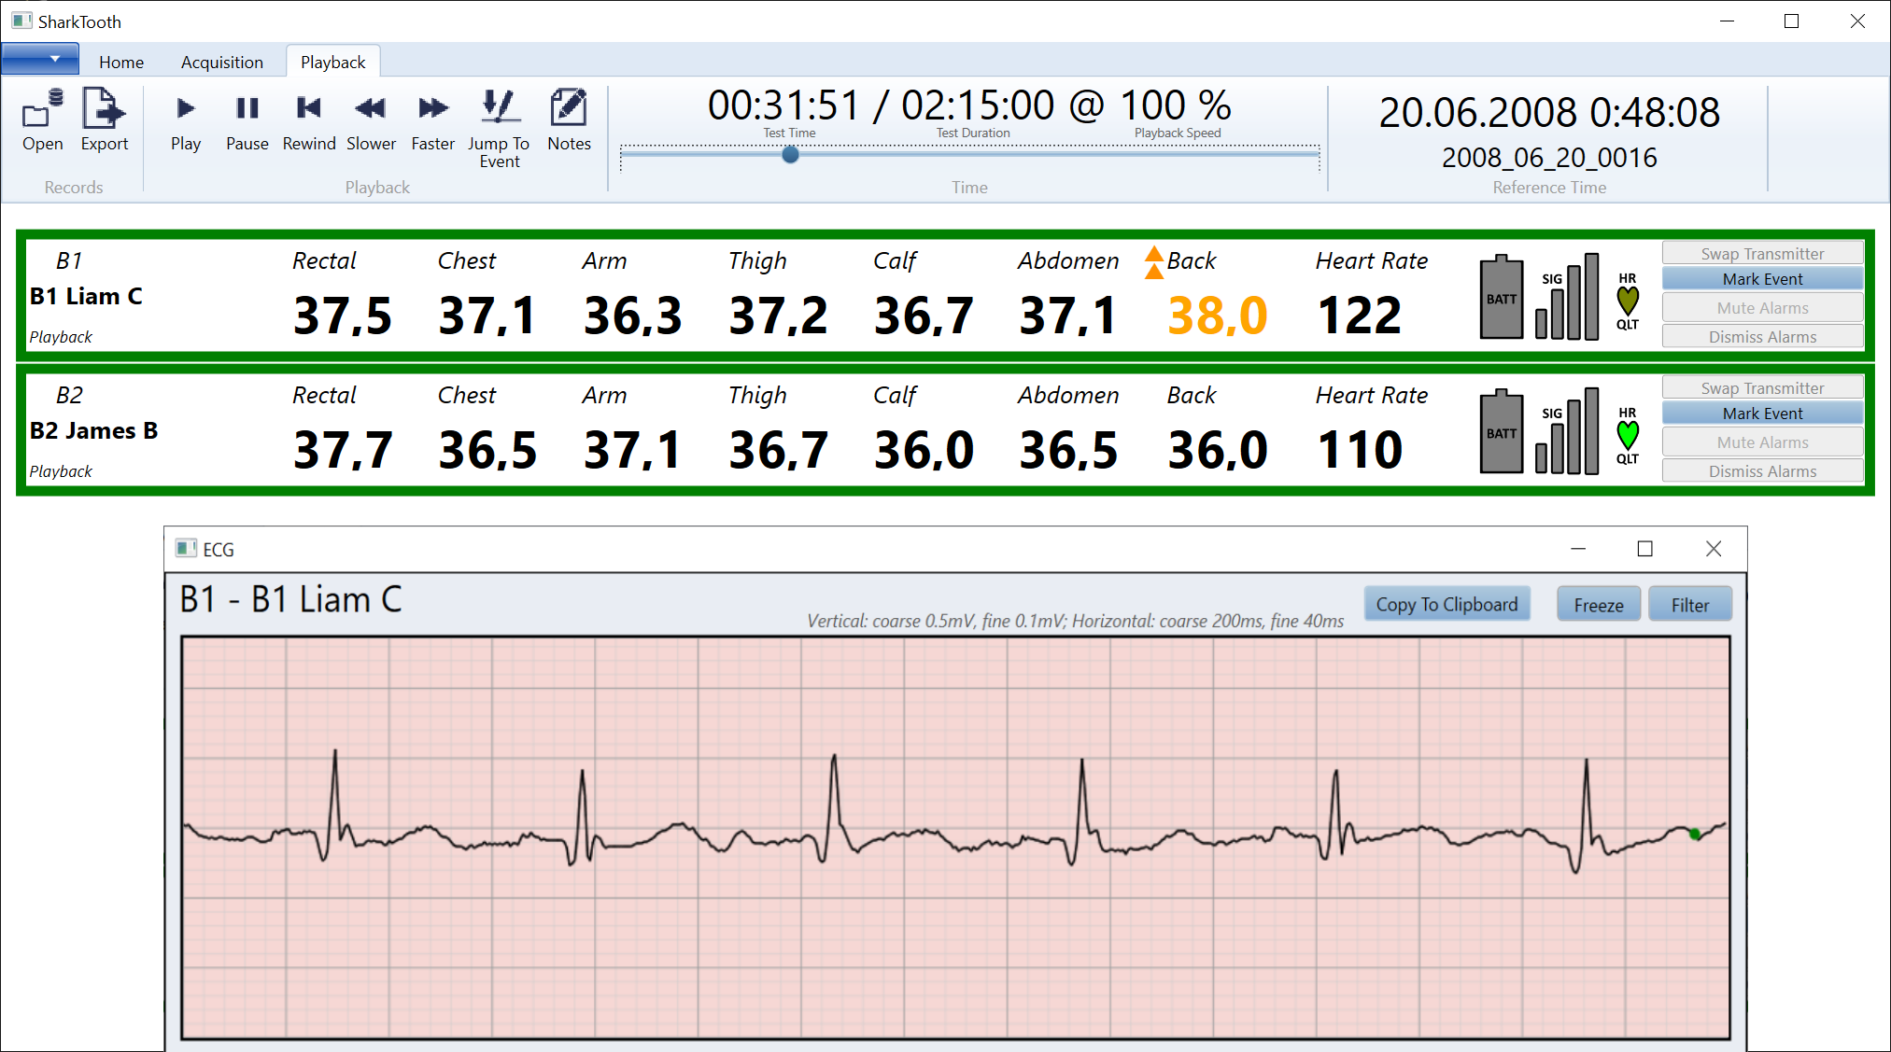The image size is (1891, 1052).
Task: Click B2 heart rate quality icon
Action: (1627, 435)
